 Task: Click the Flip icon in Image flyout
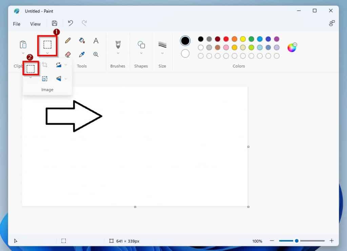[58, 79]
